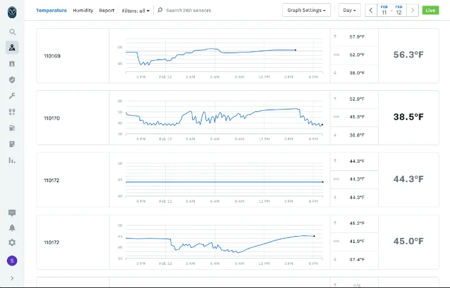Open the wrench maintenance icon
This screenshot has width=450, height=288.
12,96
